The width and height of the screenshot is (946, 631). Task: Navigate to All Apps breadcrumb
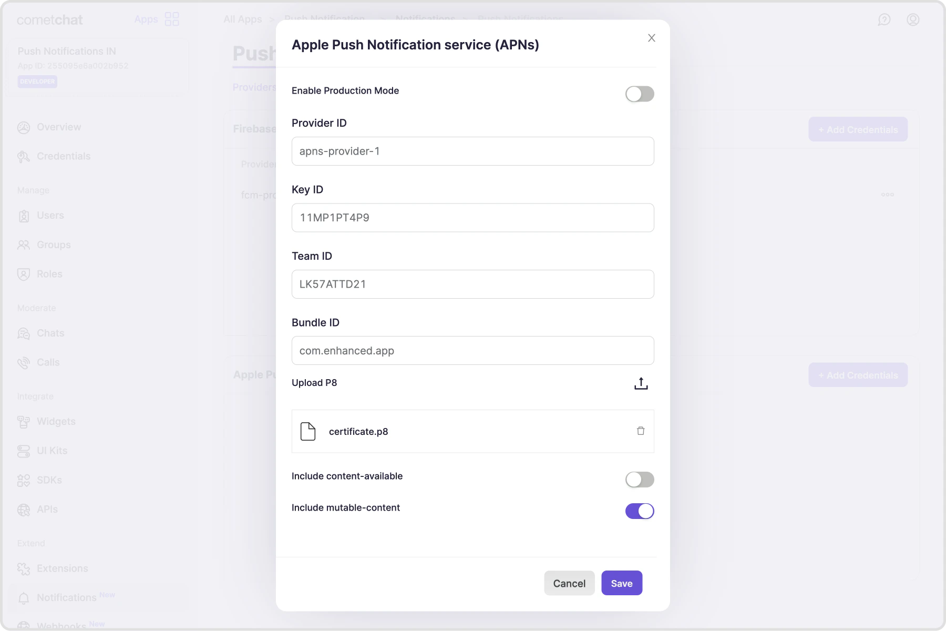[x=243, y=19]
